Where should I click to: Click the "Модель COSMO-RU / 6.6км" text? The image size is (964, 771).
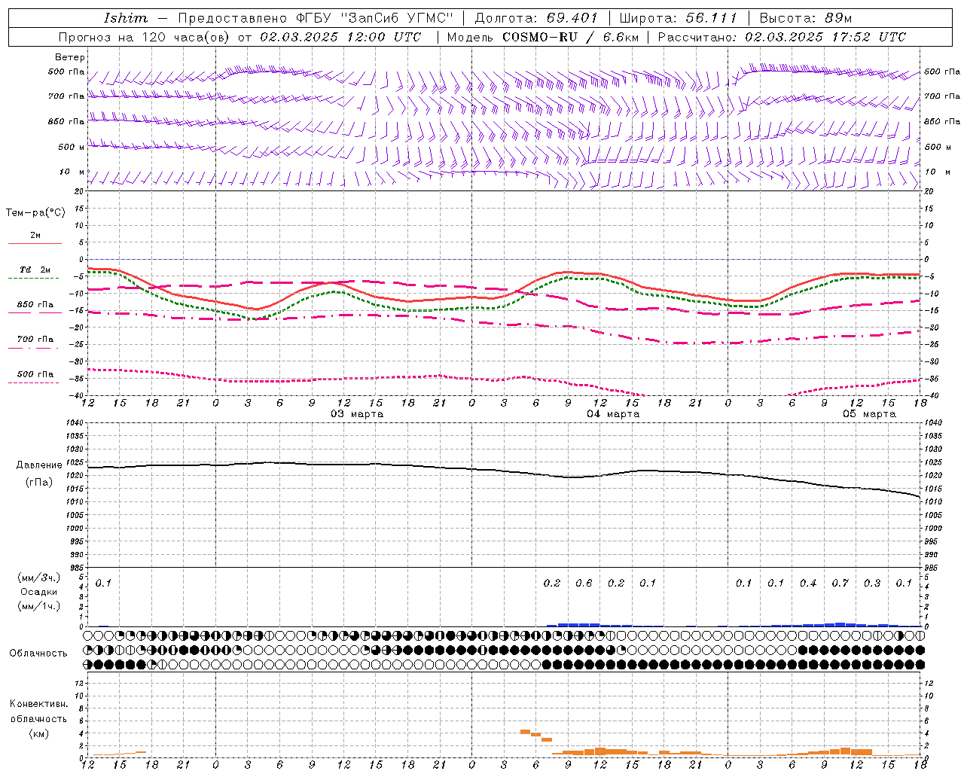click(543, 37)
